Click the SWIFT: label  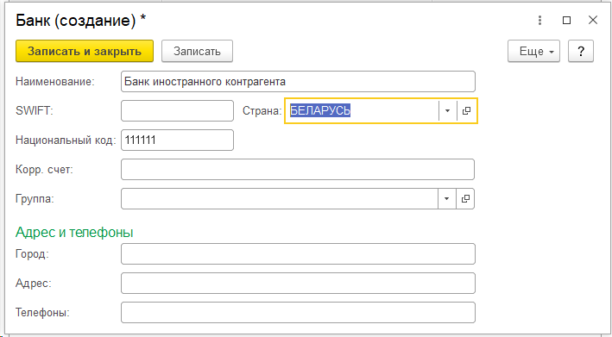[x=35, y=110]
